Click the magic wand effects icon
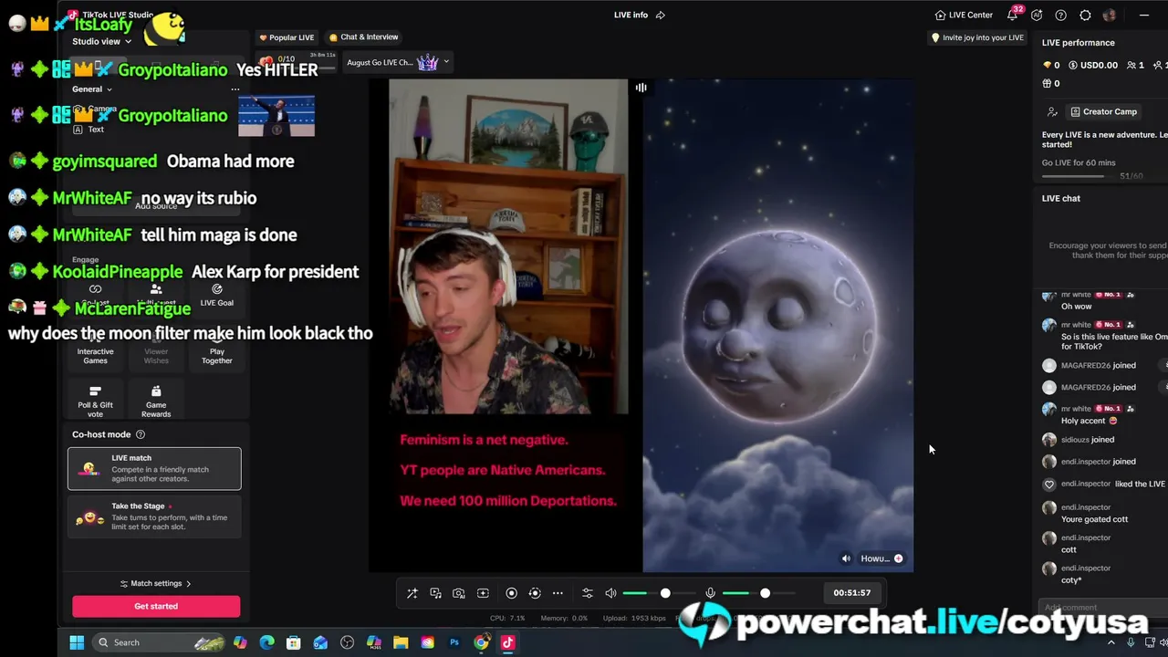1168x657 pixels. click(x=412, y=593)
